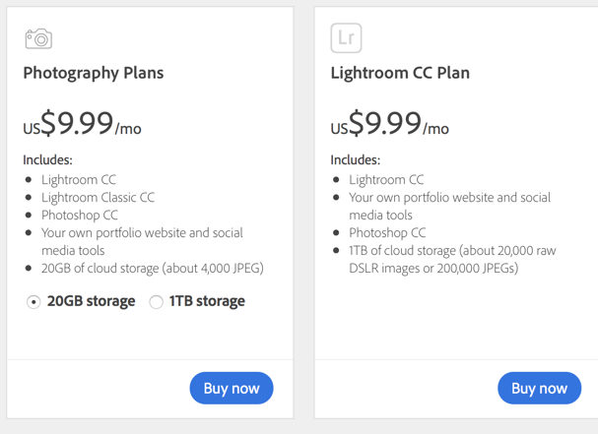Image resolution: width=598 pixels, height=434 pixels.
Task: Click 'Lightroom CC' in the Photography Plans list
Action: click(79, 179)
